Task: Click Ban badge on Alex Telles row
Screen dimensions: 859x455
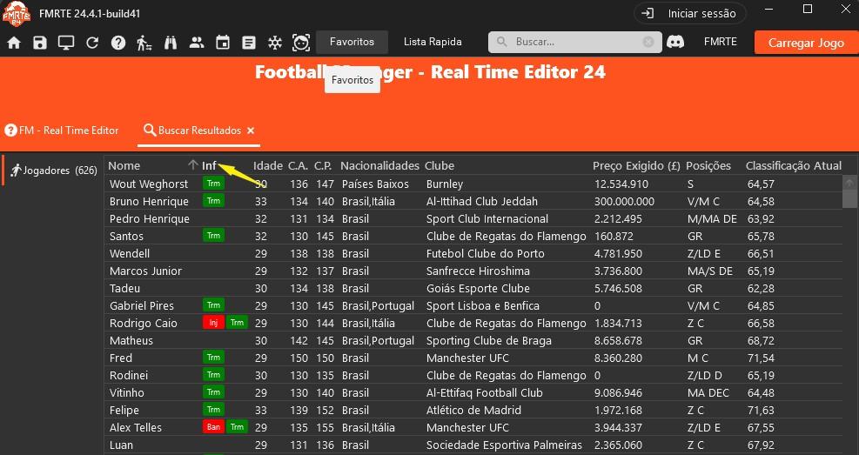Action: (x=213, y=427)
